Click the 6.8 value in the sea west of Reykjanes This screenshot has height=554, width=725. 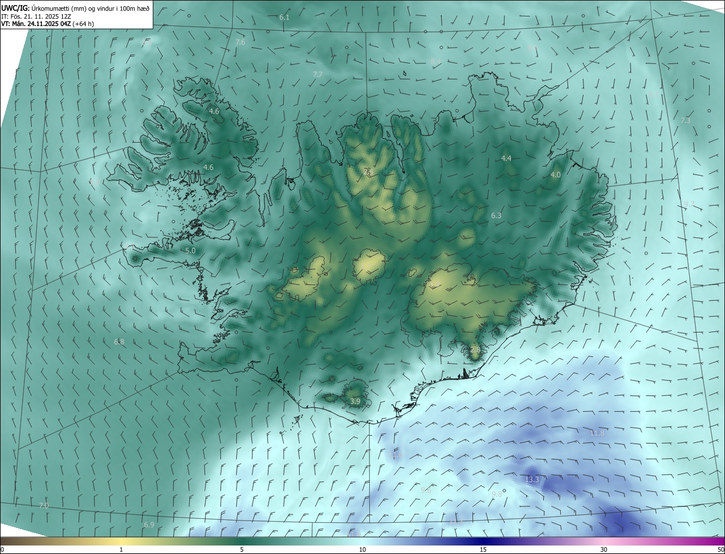[x=119, y=342]
